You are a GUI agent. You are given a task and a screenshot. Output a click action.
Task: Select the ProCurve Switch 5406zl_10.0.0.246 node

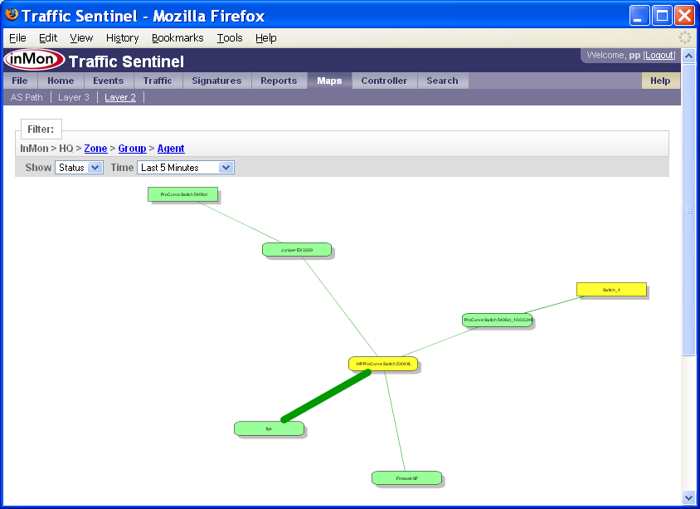click(497, 320)
